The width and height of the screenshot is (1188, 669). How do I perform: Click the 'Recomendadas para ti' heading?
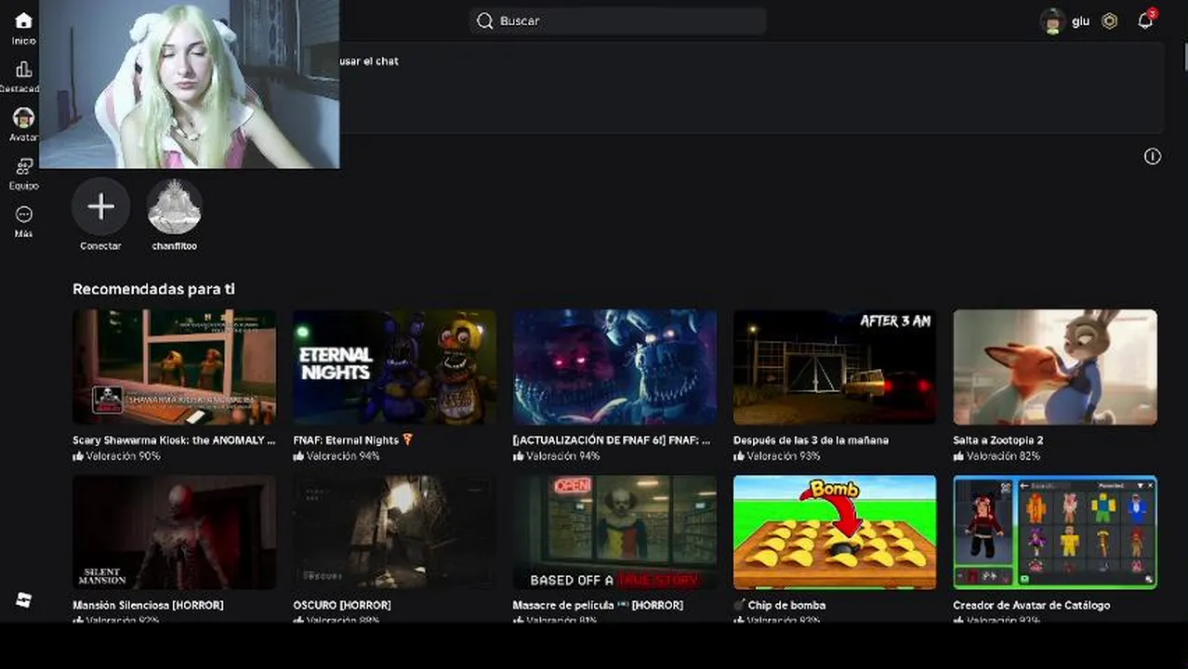tap(153, 289)
